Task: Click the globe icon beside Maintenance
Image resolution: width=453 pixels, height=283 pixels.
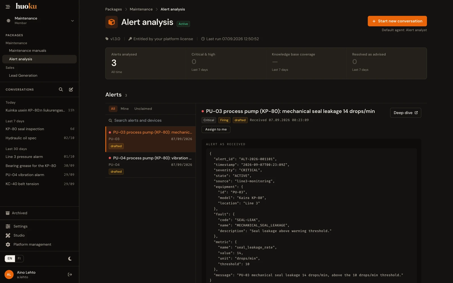Action: [8, 21]
